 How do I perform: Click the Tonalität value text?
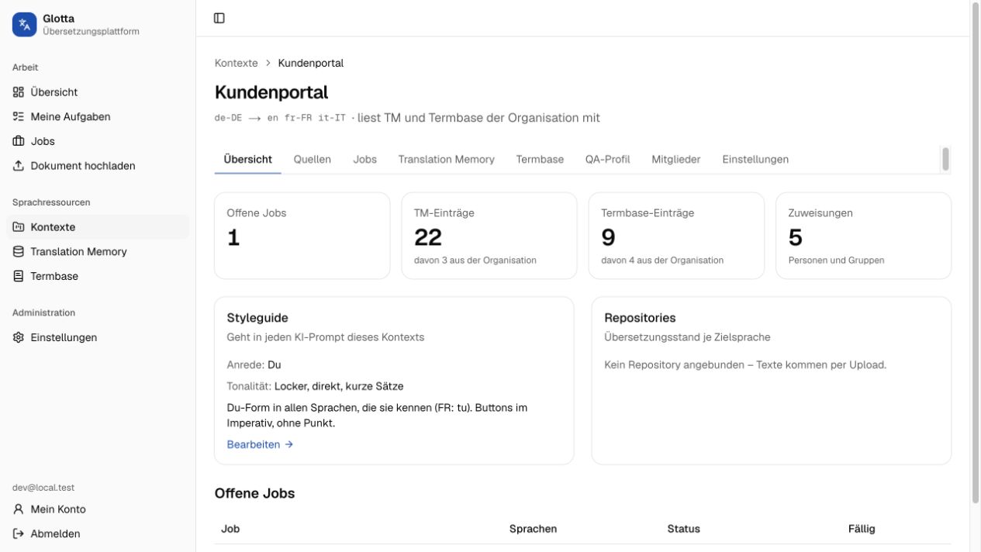click(339, 386)
